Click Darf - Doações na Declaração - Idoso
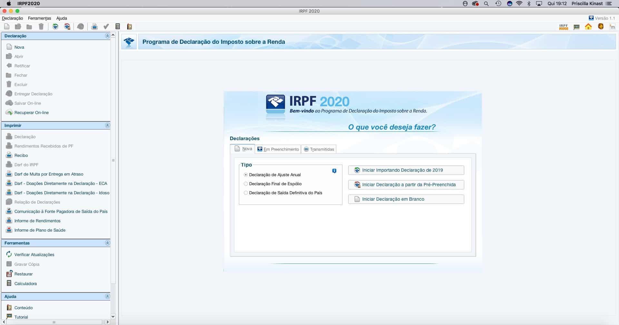The height and width of the screenshot is (325, 619). pyautogui.click(x=62, y=193)
